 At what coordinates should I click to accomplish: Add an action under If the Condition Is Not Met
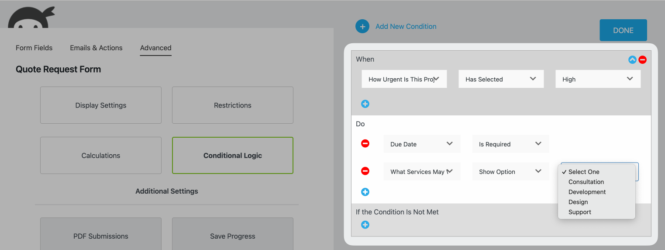pyautogui.click(x=365, y=225)
